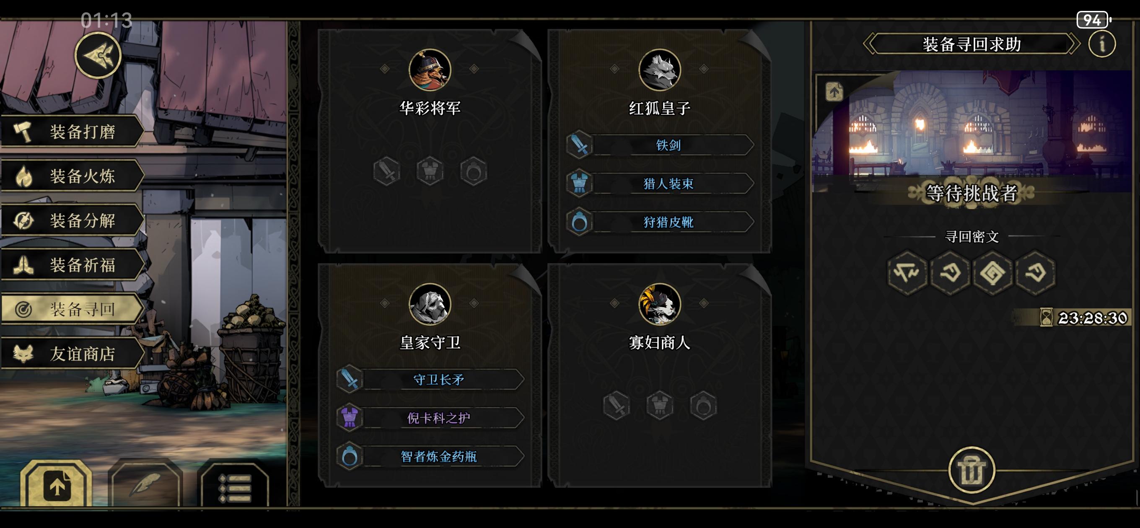Open the feather quill icon
The height and width of the screenshot is (528, 1140).
[x=145, y=484]
